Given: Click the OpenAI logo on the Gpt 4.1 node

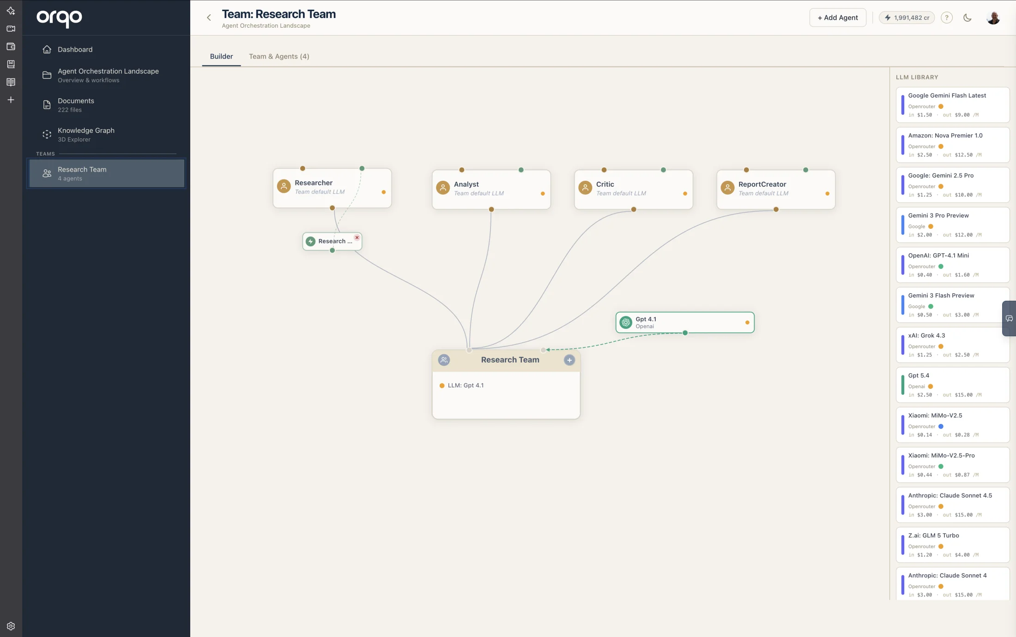Looking at the screenshot, I should point(626,322).
